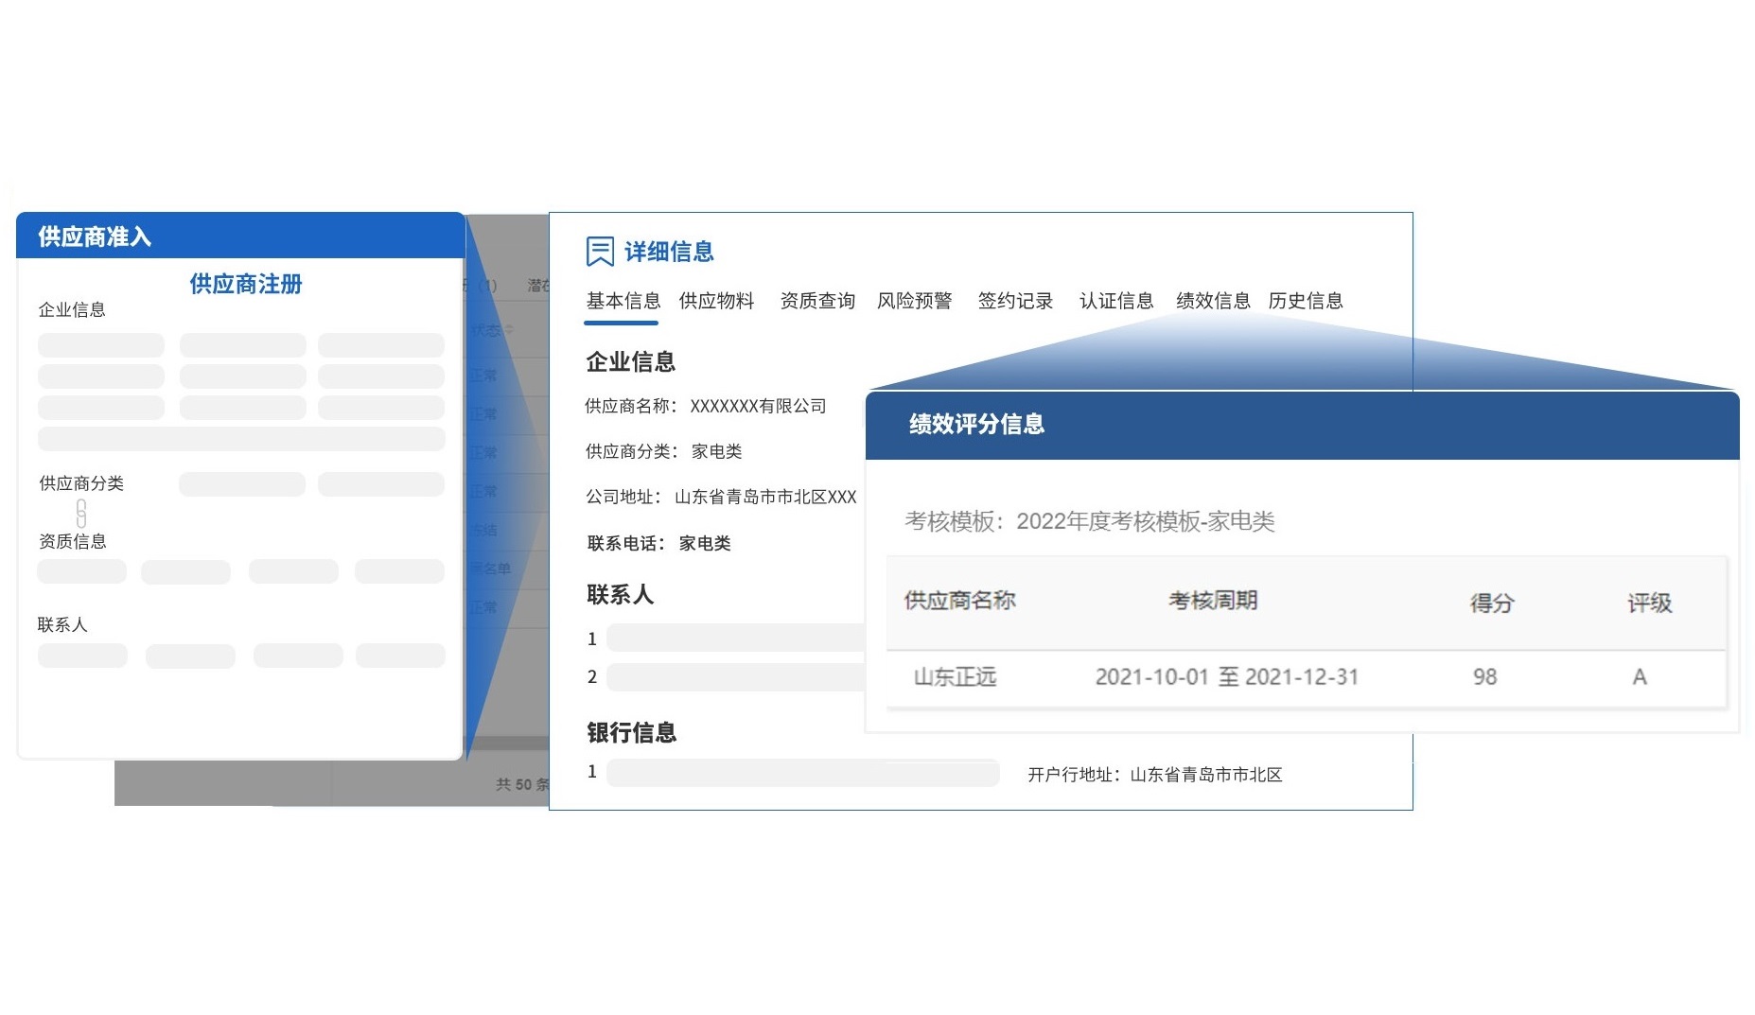Click the first 联系人 entry field
This screenshot has width=1755, height=1015.
coord(736,638)
